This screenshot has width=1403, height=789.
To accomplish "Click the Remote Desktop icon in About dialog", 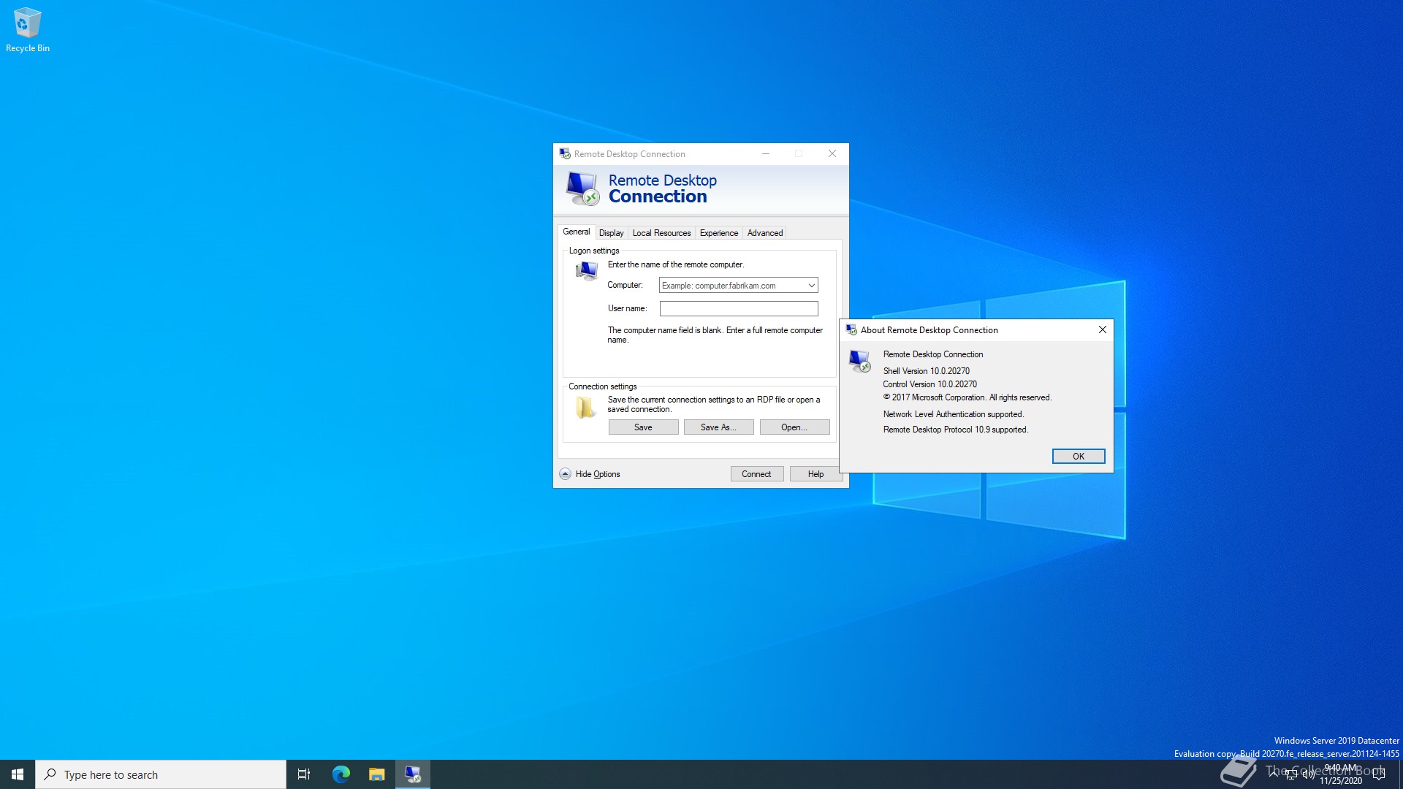I will 860,361.
